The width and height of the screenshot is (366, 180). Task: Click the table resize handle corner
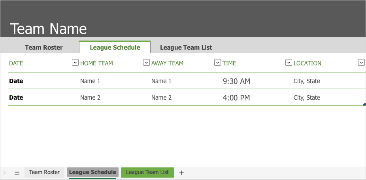pos(364,104)
